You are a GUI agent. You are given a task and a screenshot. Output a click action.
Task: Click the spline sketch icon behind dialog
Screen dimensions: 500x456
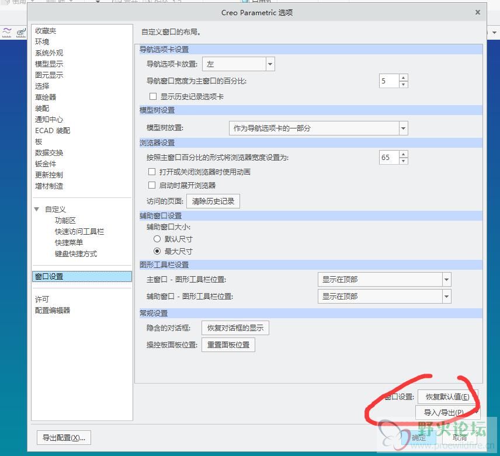point(6,32)
